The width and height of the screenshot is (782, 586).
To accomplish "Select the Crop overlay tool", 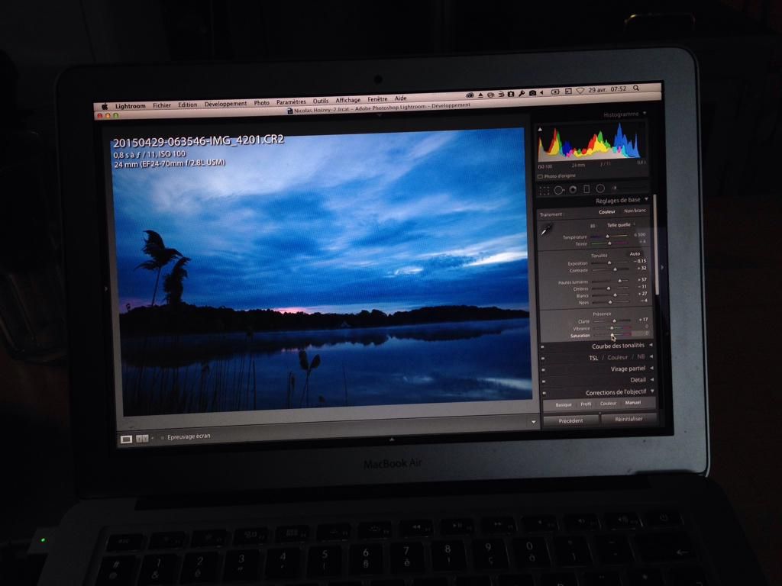I will coord(544,189).
